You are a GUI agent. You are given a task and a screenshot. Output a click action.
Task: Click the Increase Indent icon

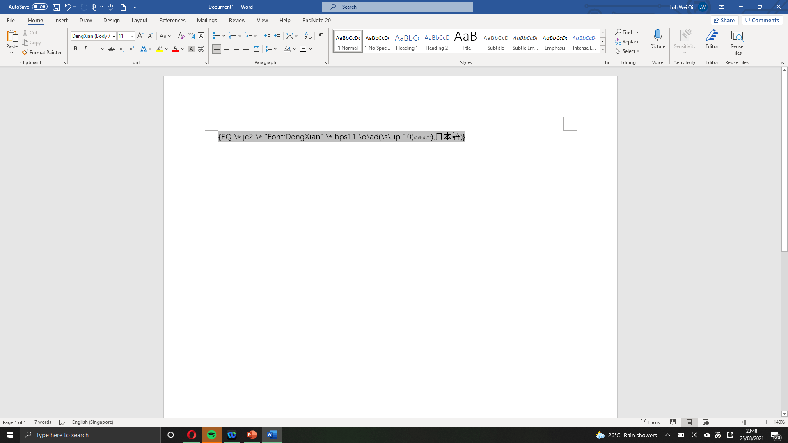coord(277,36)
